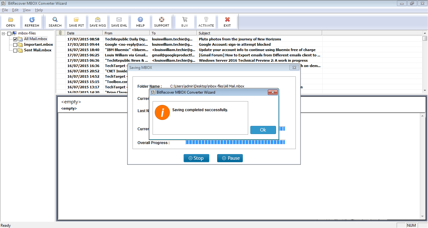Check the Sent Mail.mbox checkbox
This screenshot has width=428, height=228.
tap(15, 50)
